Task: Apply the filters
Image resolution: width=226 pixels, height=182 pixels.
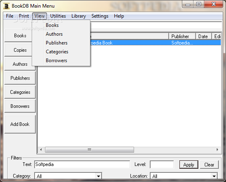Action: [x=189, y=165]
